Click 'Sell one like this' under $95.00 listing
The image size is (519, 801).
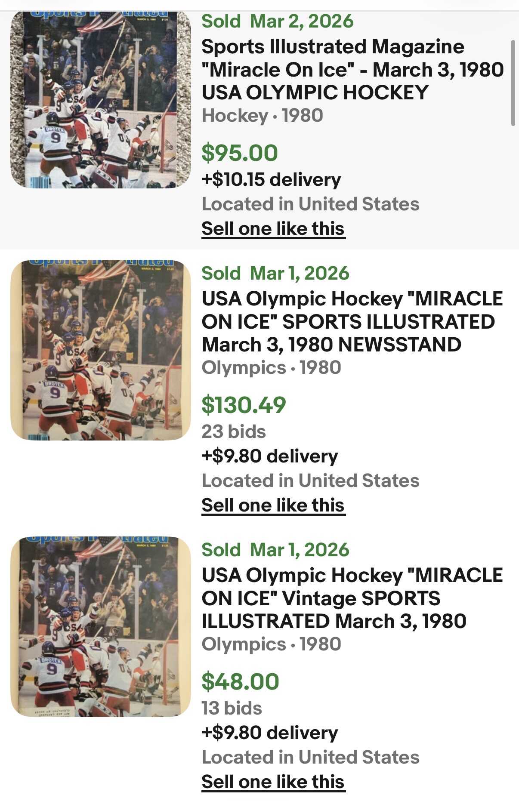273,228
